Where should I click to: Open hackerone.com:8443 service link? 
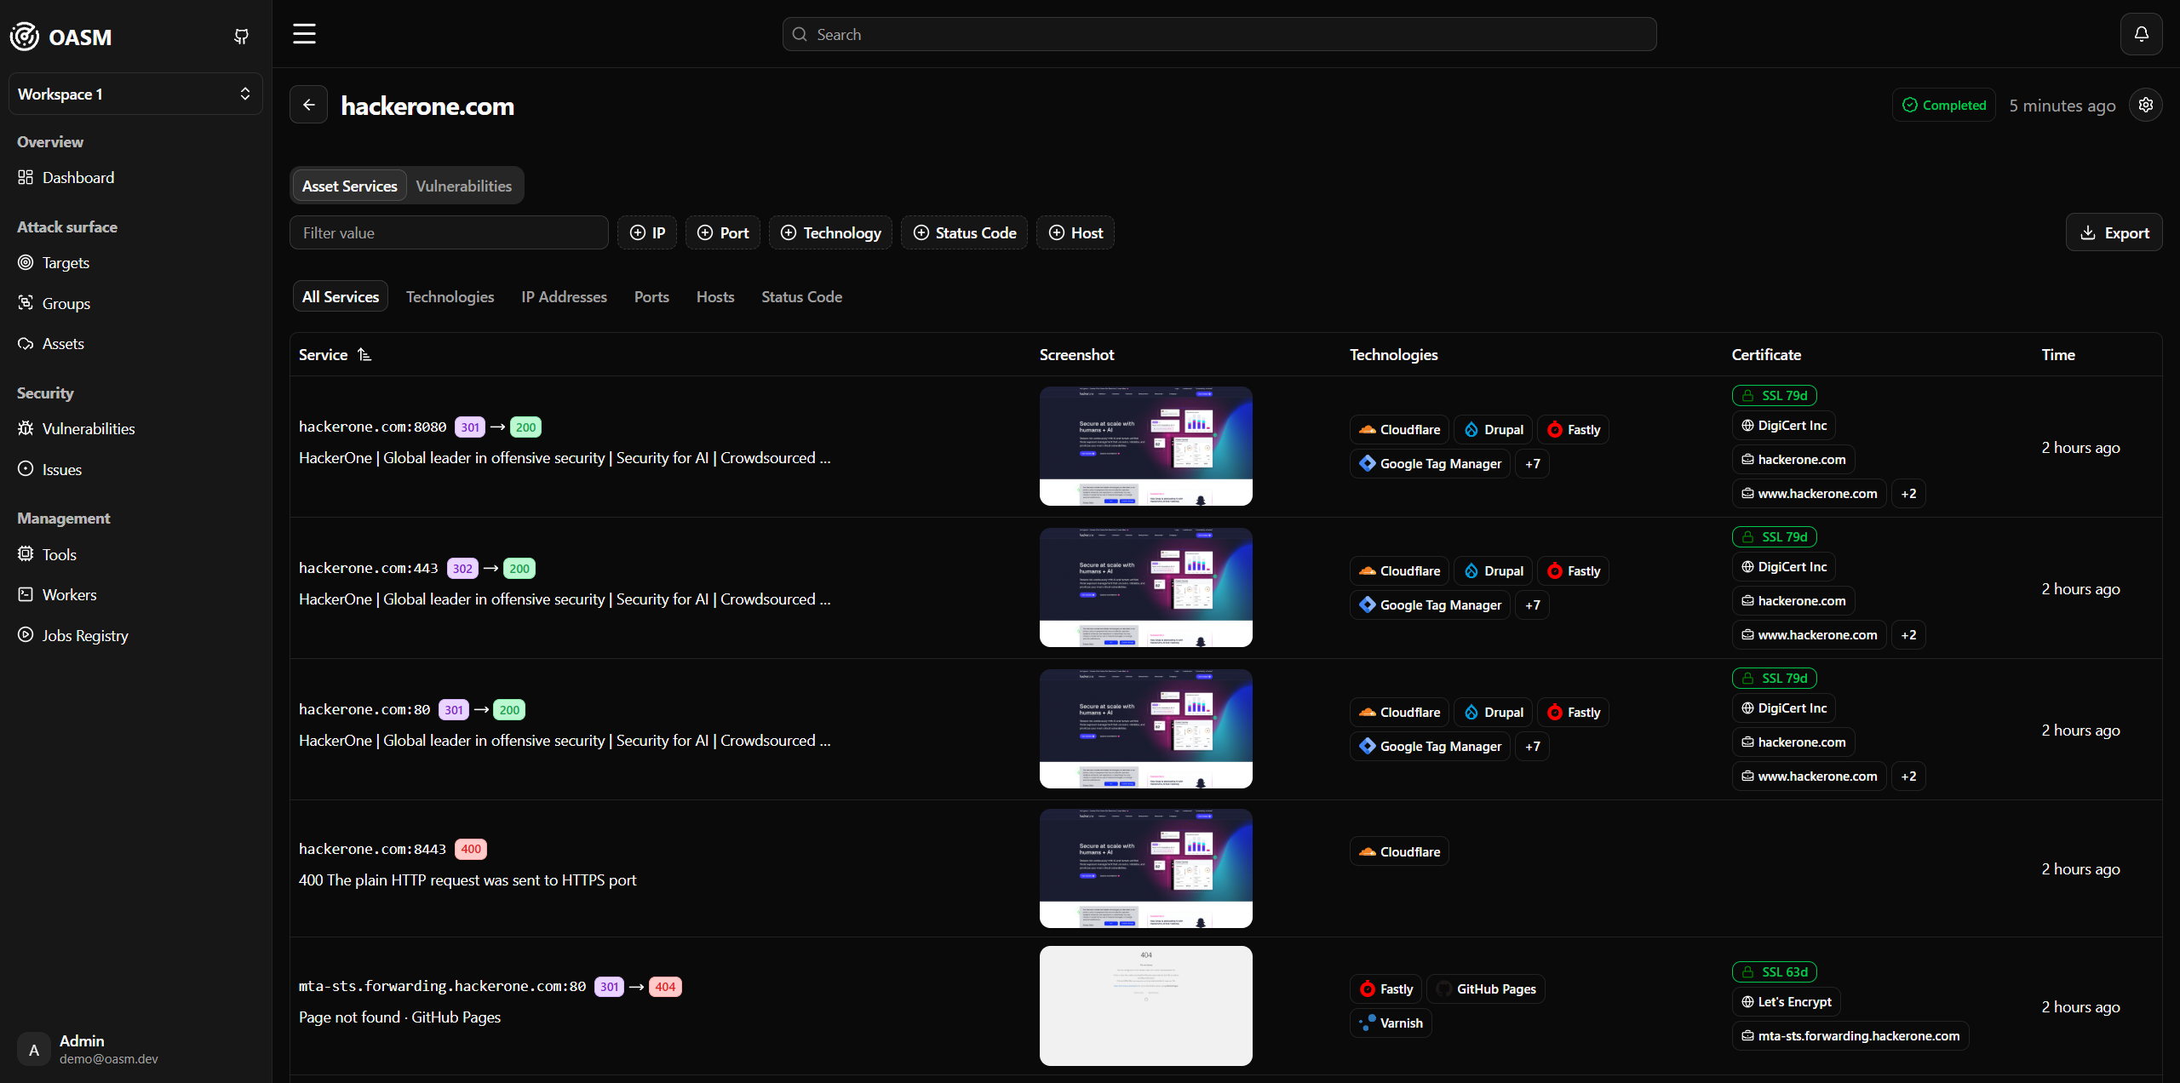(372, 849)
